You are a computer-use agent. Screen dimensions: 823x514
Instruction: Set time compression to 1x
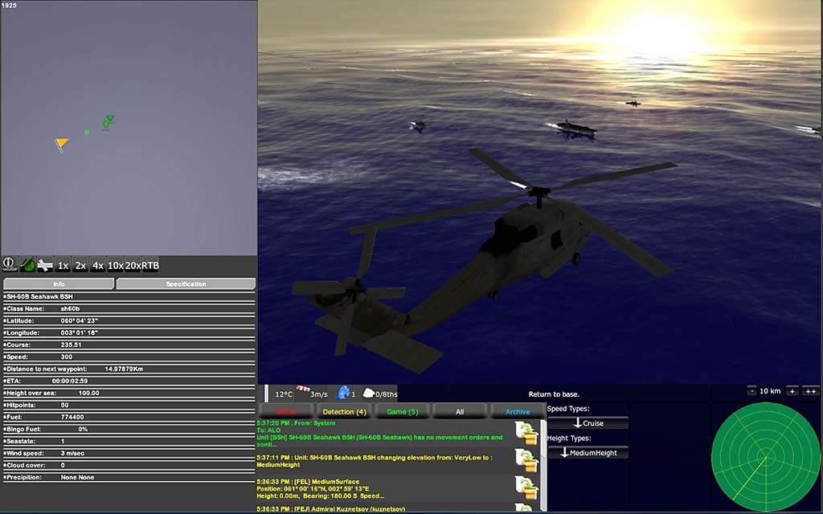63,265
